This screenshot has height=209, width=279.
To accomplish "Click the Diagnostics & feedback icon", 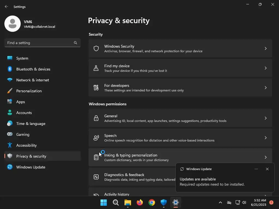I will pyautogui.click(x=96, y=177).
